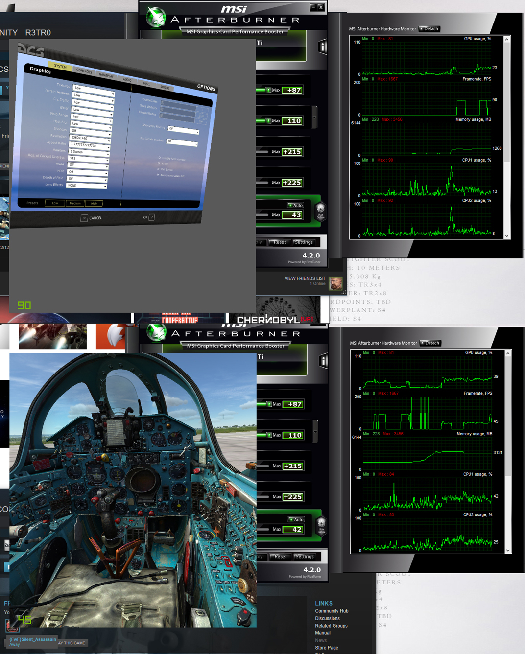Screen dimensions: 525x654
Task: Click scroll-up arrow in monitor showing GPU usage 39
Action: click(x=508, y=353)
